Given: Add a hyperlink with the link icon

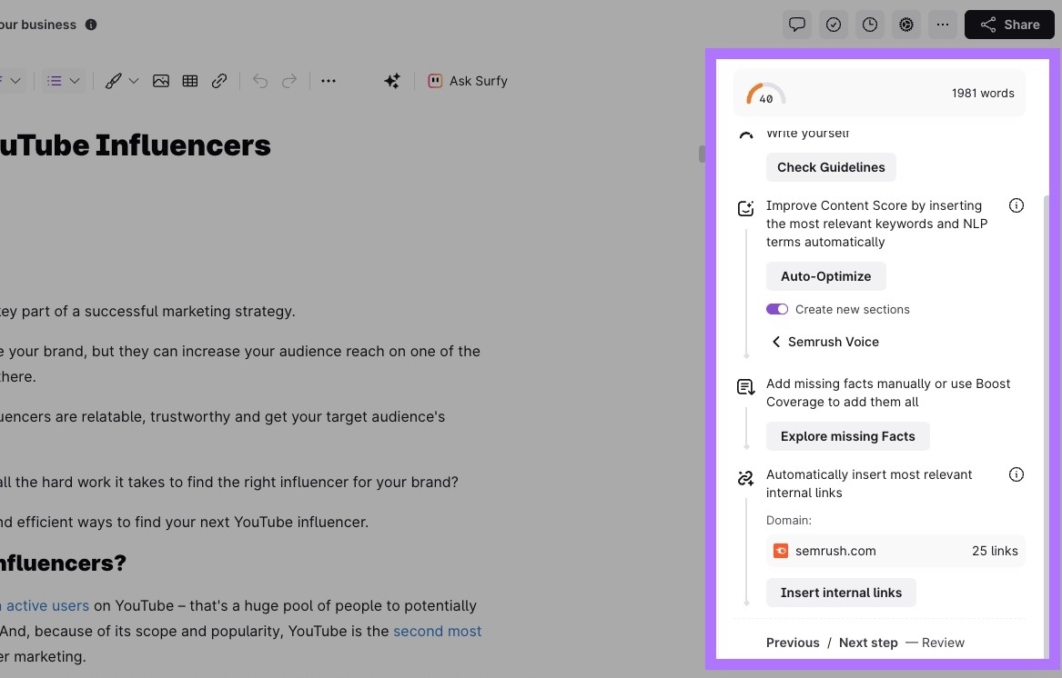Looking at the screenshot, I should point(219,81).
